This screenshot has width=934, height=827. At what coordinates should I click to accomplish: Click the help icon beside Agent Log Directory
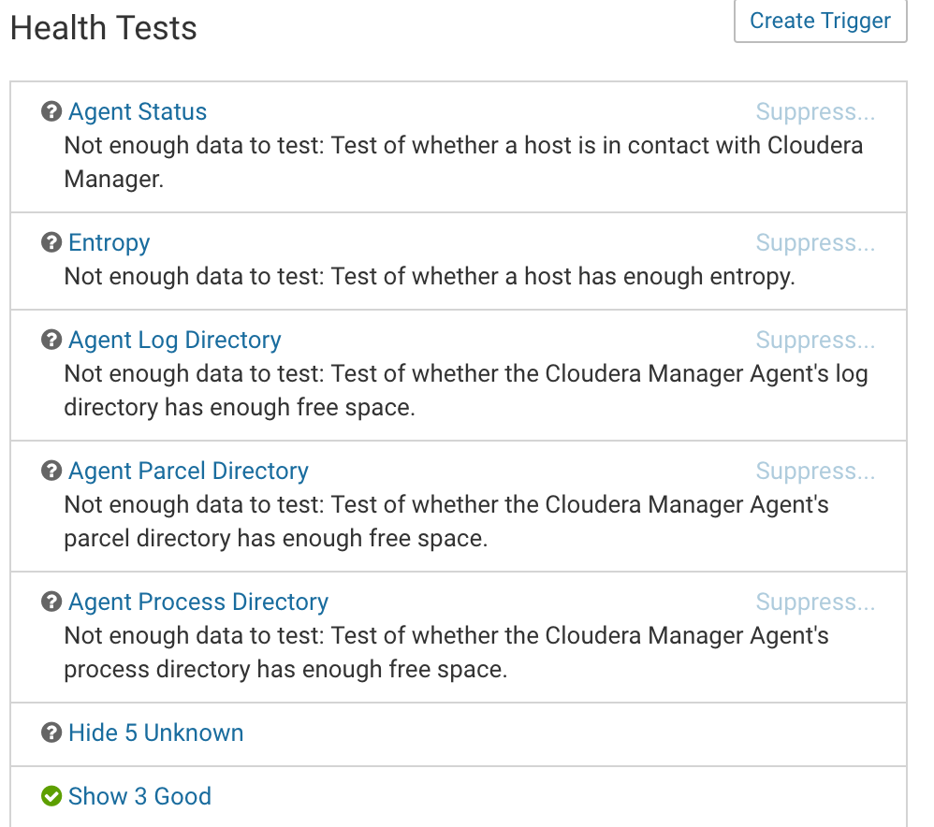click(x=51, y=340)
